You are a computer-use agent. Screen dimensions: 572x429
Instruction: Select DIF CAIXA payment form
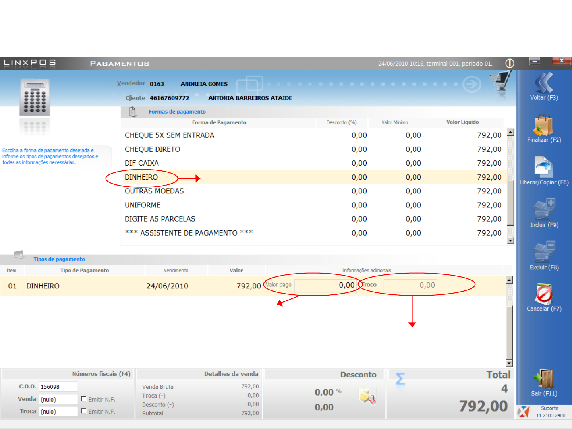(x=313, y=163)
